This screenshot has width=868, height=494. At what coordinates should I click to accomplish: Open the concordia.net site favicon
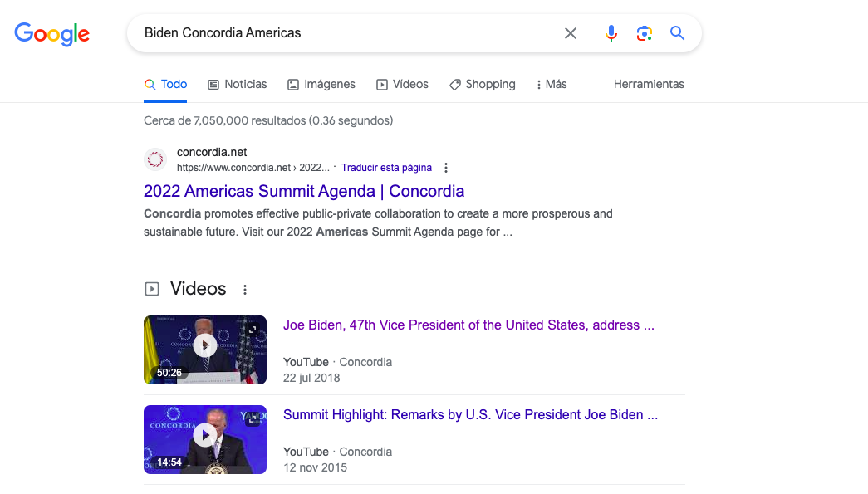(155, 159)
